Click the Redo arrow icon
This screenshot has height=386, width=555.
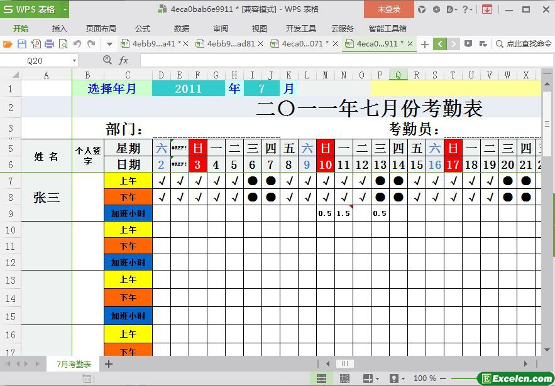(91, 44)
